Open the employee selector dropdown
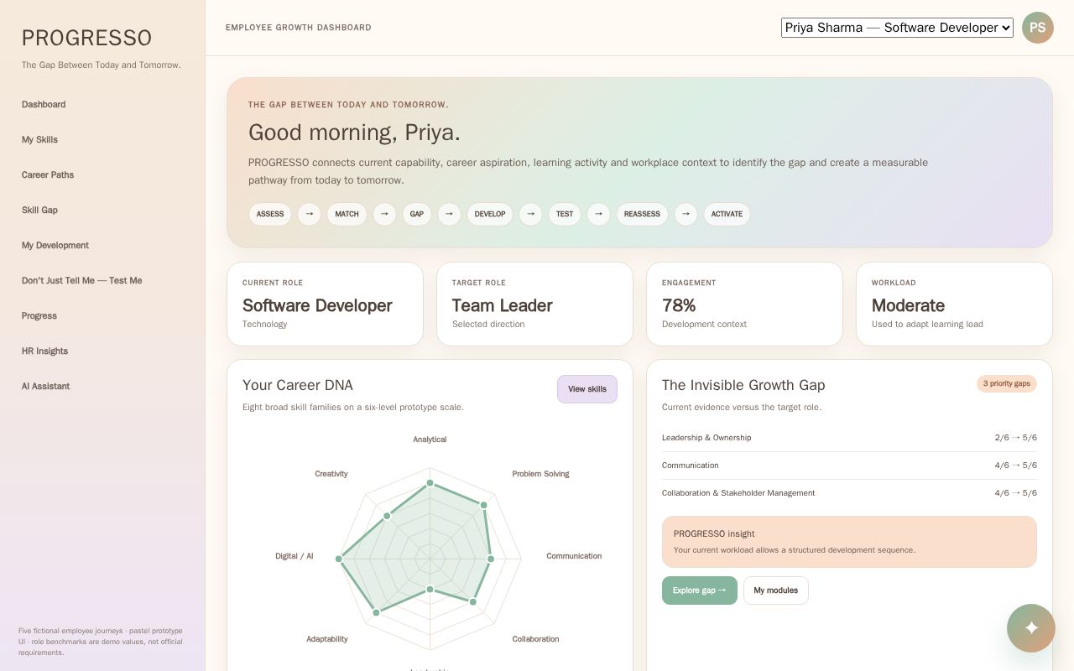 tap(897, 28)
